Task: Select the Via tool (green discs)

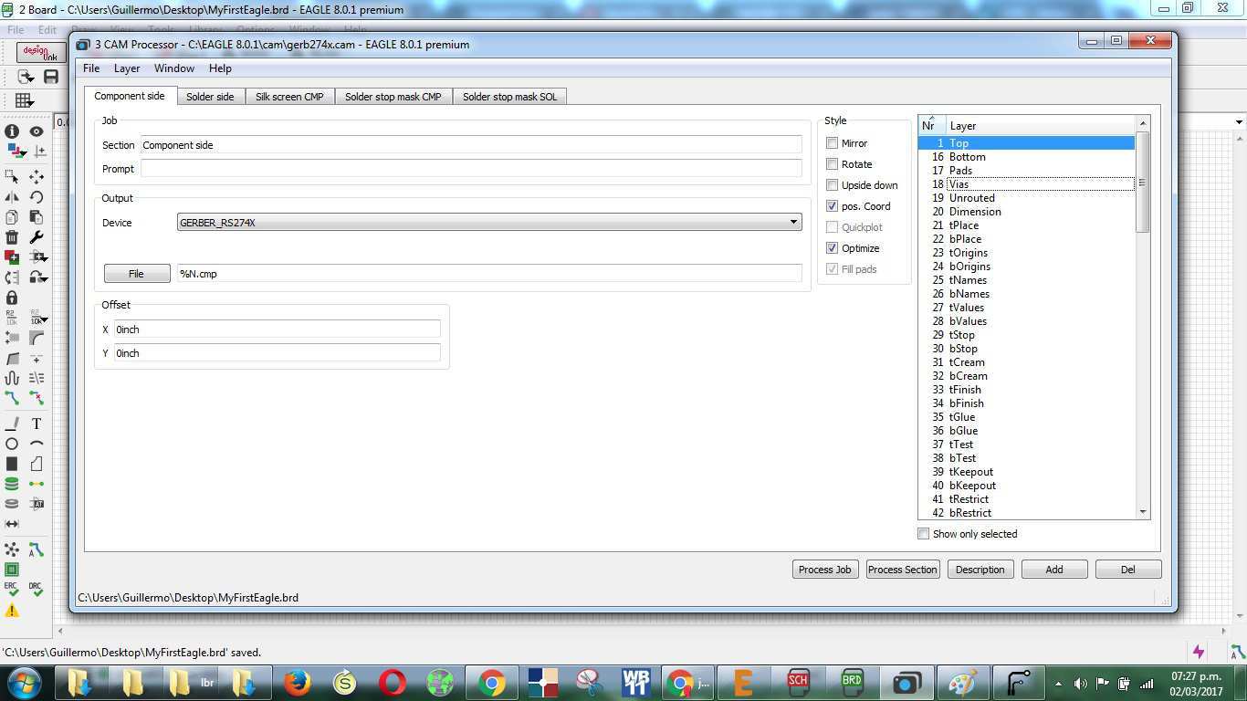Action: [x=12, y=484]
